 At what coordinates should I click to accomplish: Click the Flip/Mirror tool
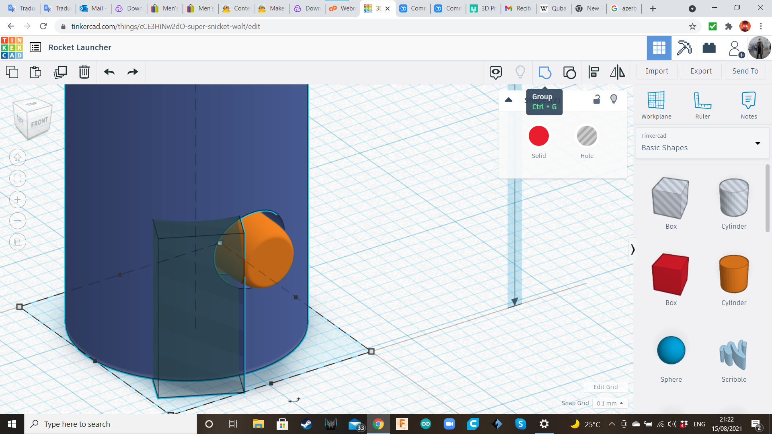coord(618,72)
